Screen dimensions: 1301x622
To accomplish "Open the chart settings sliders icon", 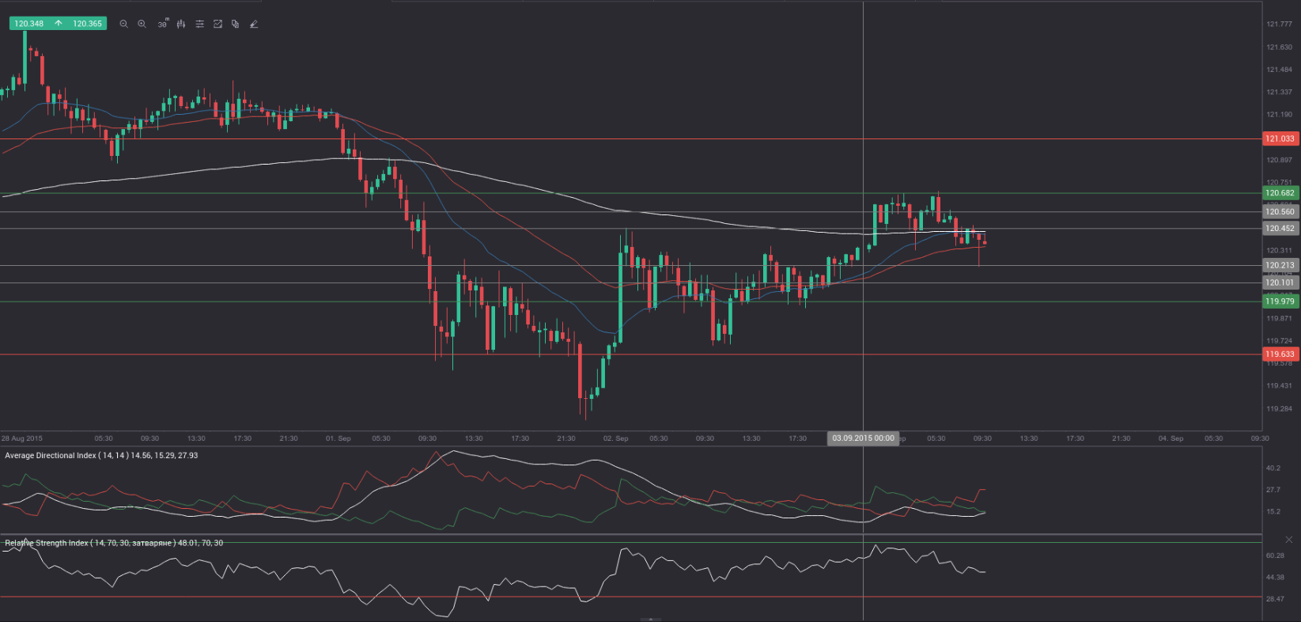I will tap(199, 24).
